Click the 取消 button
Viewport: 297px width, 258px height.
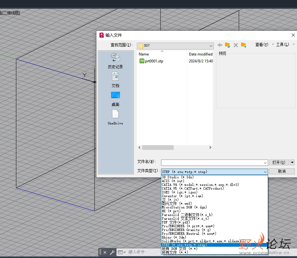tap(282, 171)
